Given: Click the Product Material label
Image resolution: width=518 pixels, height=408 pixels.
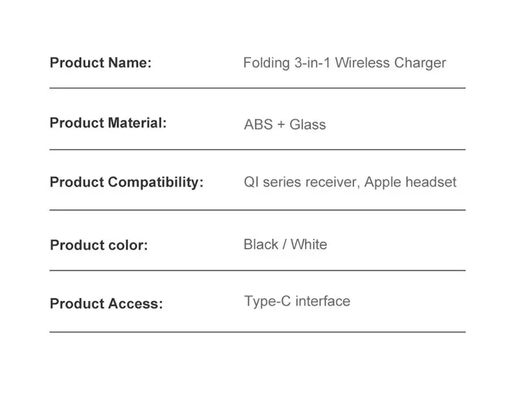Looking at the screenshot, I should click(108, 123).
